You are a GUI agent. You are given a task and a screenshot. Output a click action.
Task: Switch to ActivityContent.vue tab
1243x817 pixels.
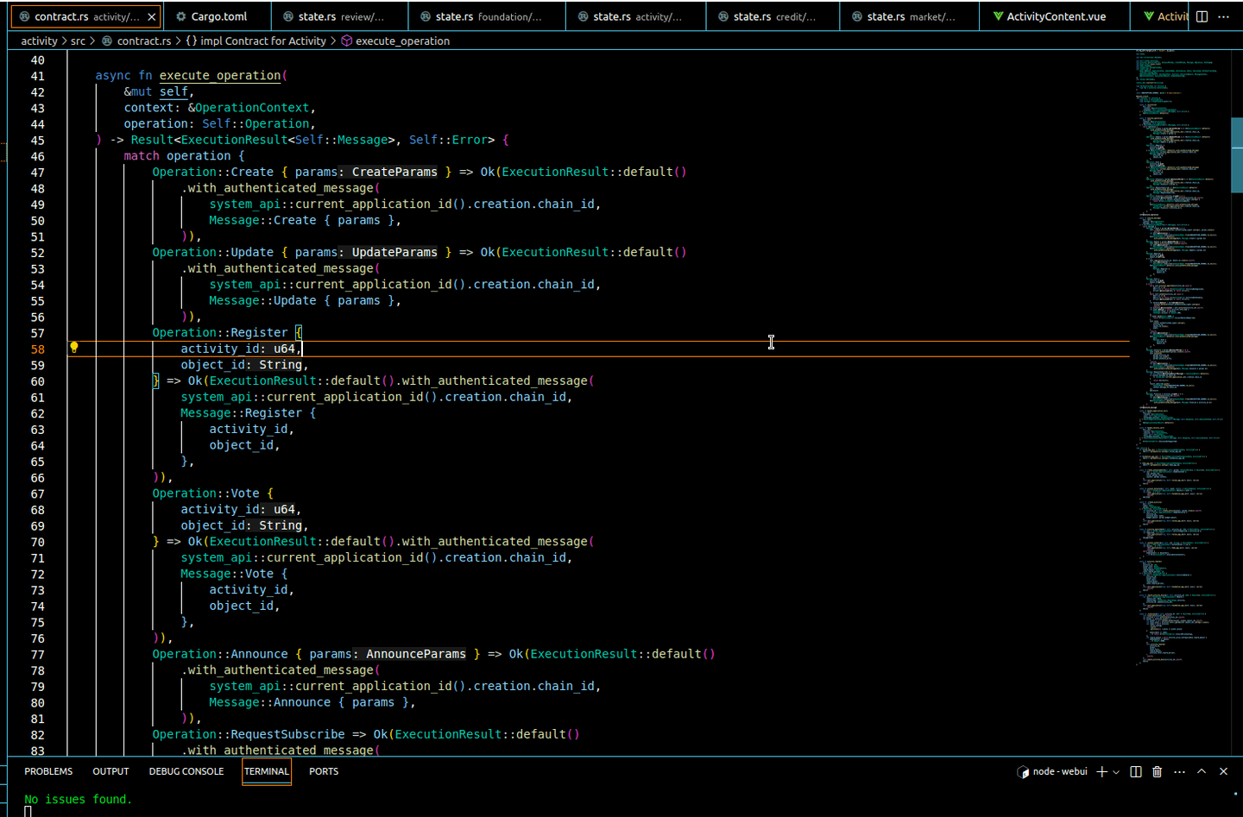(1056, 16)
